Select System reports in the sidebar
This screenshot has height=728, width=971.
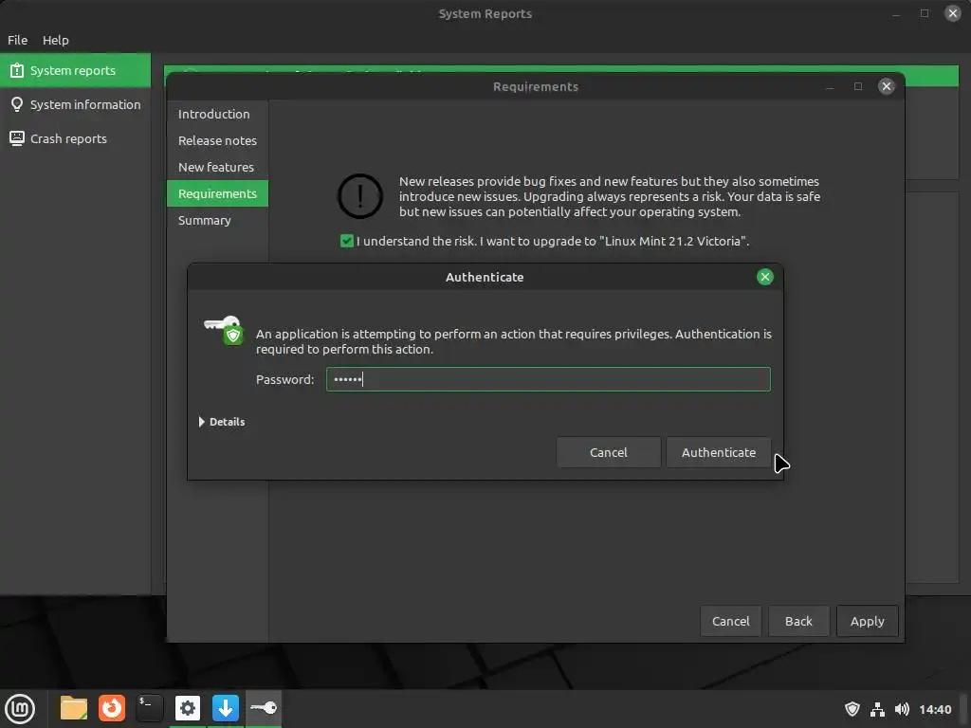[x=75, y=70]
